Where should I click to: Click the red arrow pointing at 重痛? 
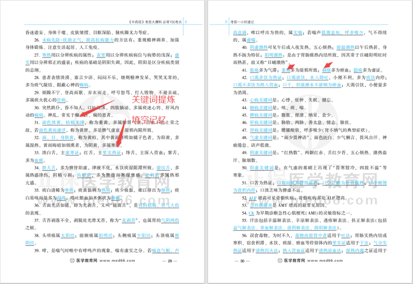pyautogui.click(x=292, y=67)
